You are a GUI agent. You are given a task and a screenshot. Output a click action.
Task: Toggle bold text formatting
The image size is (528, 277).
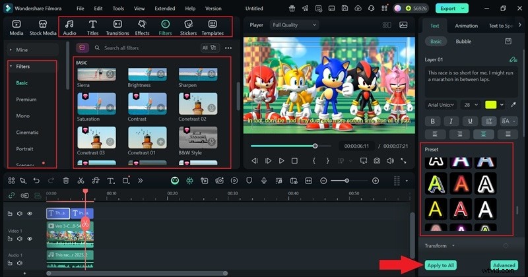pyautogui.click(x=433, y=121)
